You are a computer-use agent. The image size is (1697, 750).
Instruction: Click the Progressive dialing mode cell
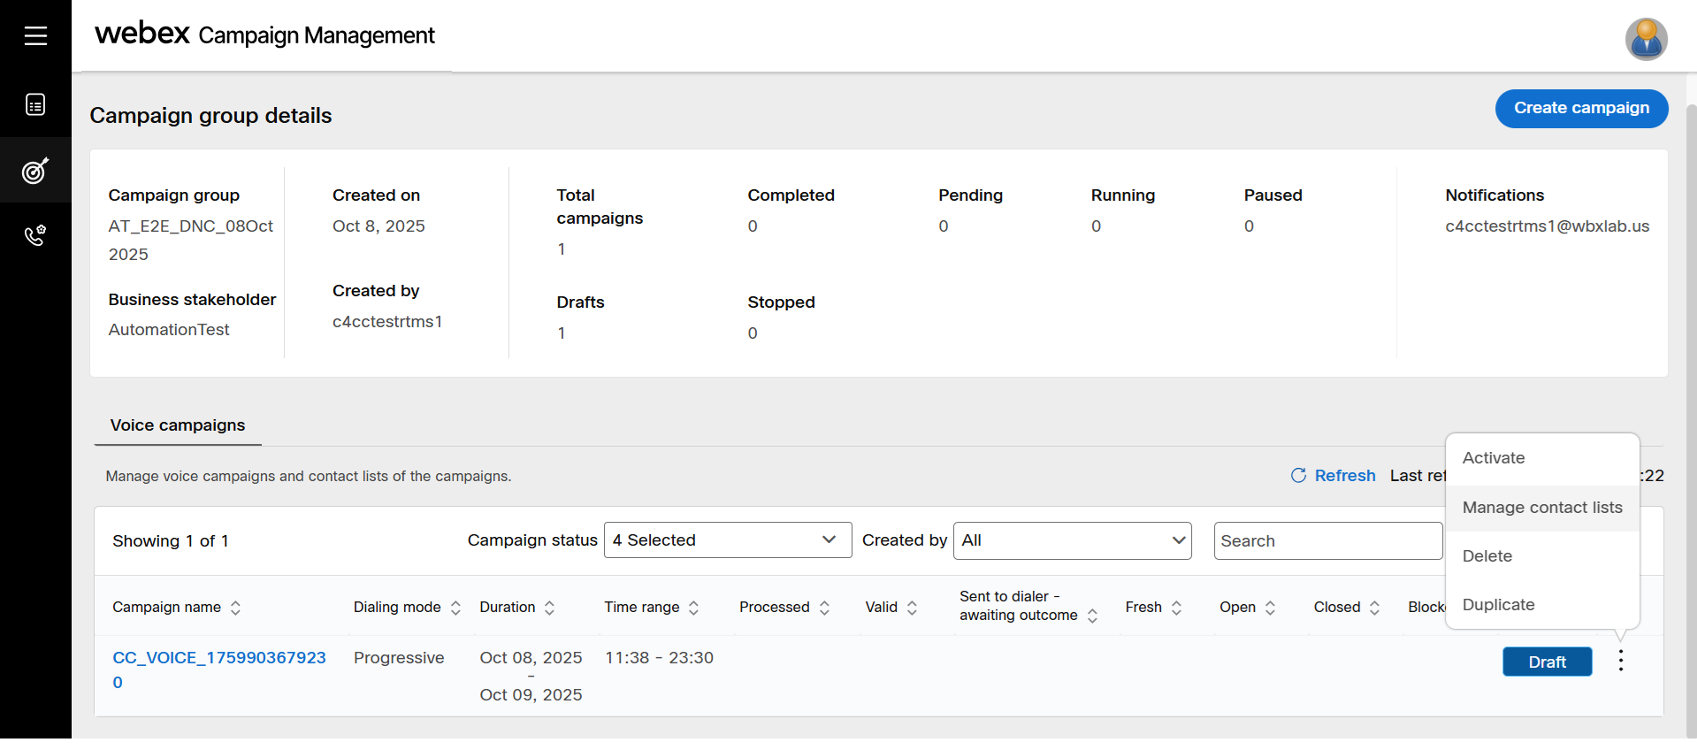pyautogui.click(x=399, y=658)
